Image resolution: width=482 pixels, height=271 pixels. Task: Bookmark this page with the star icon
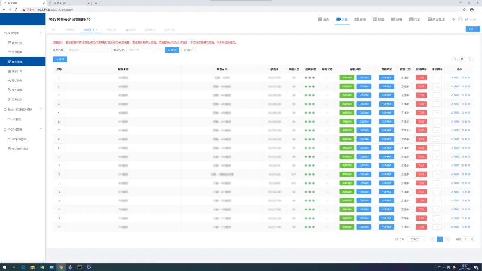tap(465, 9)
